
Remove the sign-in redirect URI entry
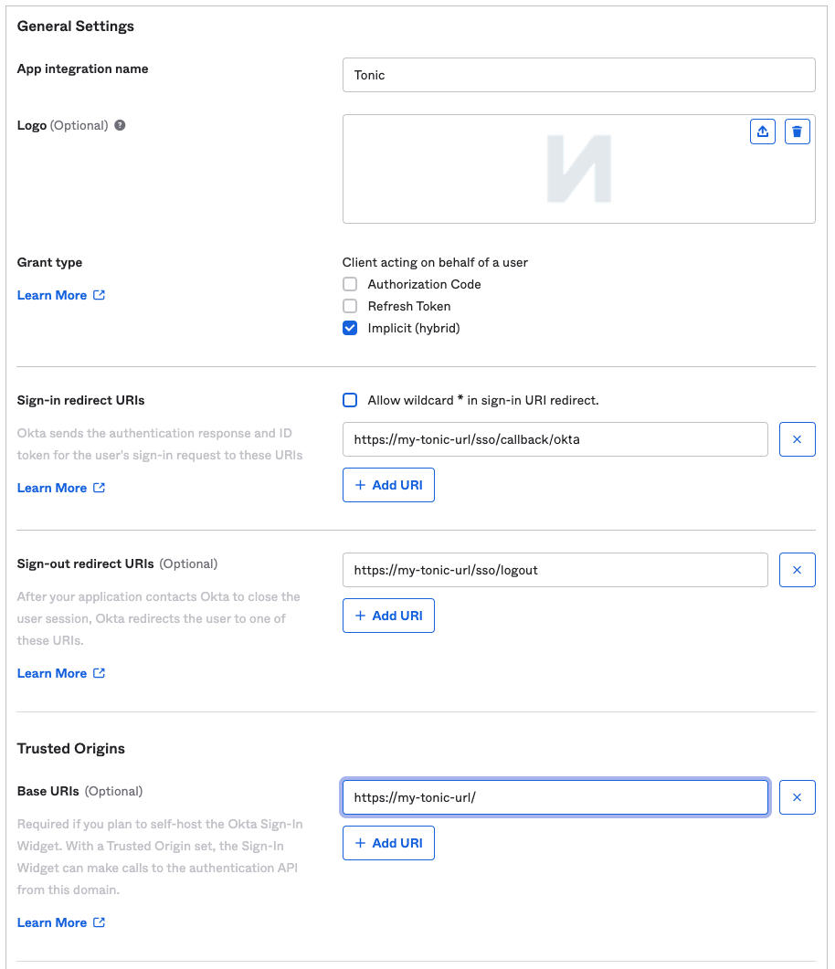(797, 439)
